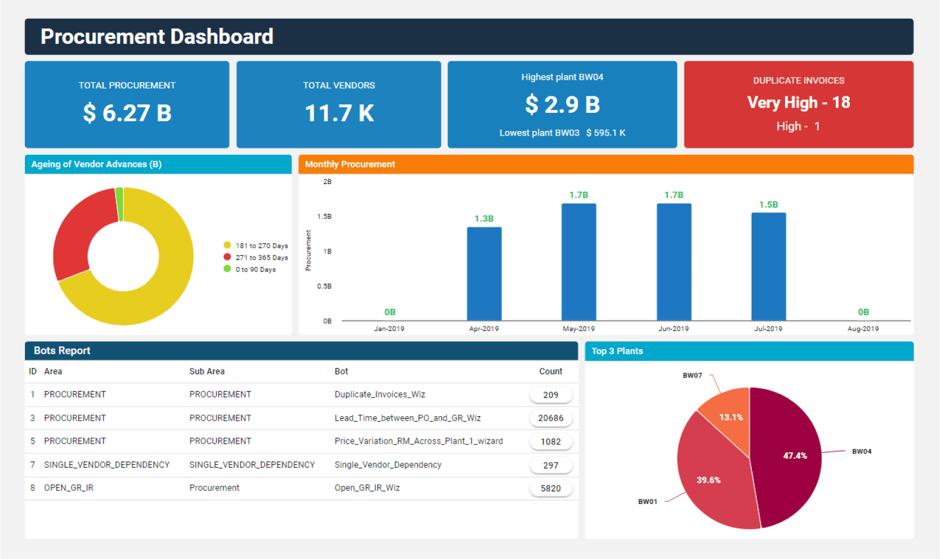The height and width of the screenshot is (559, 940).
Task: Click the Procurement Dashboard title
Action: click(x=157, y=37)
